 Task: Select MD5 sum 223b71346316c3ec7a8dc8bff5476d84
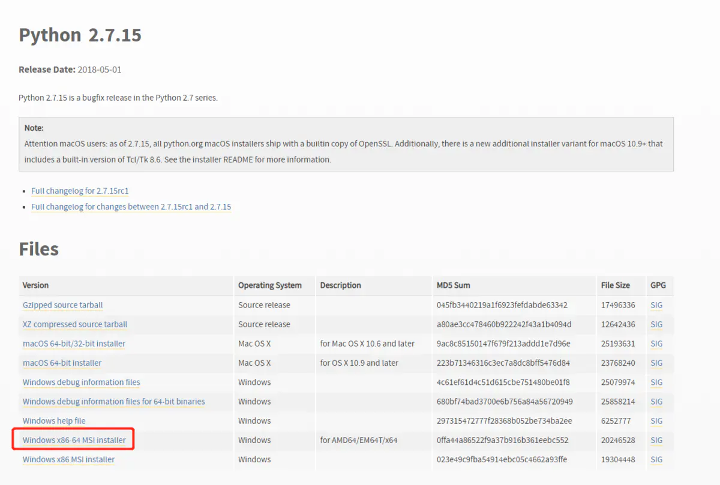[503, 363]
